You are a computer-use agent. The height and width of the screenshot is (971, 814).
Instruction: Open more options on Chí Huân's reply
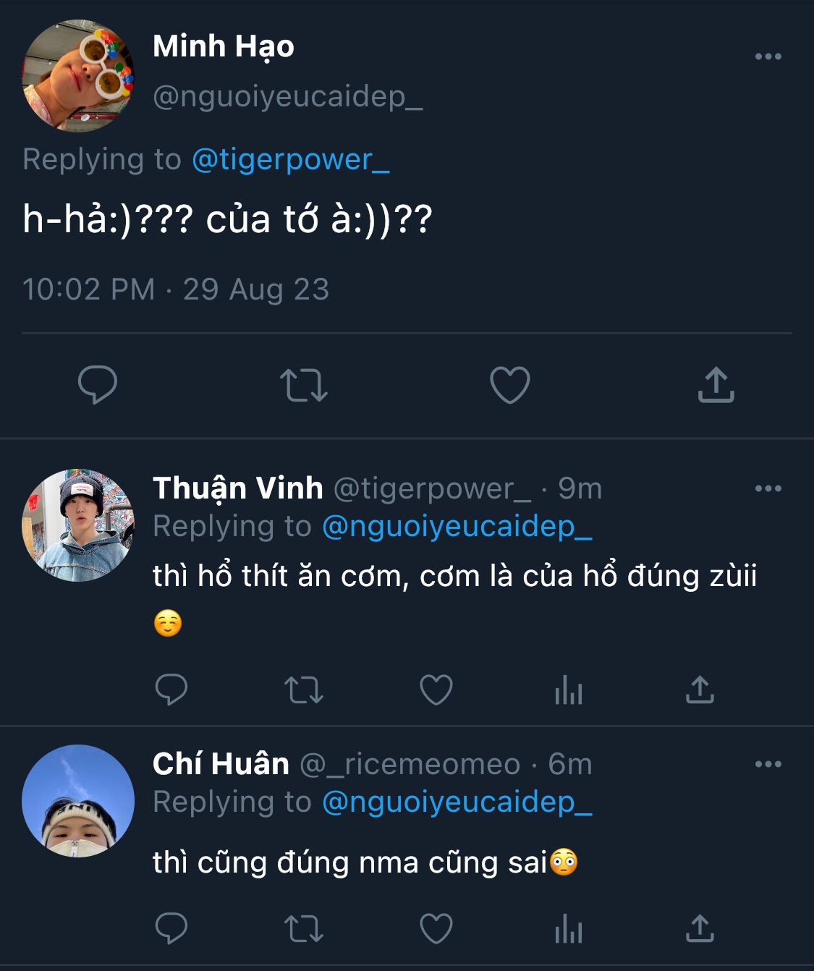coord(768,764)
